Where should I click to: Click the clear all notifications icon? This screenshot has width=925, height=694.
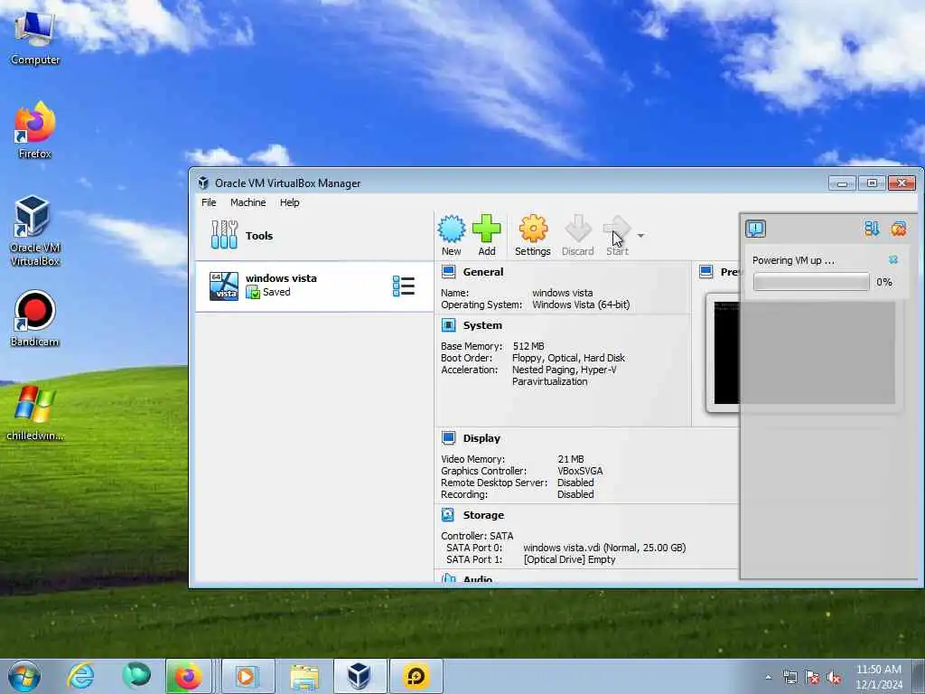(899, 229)
